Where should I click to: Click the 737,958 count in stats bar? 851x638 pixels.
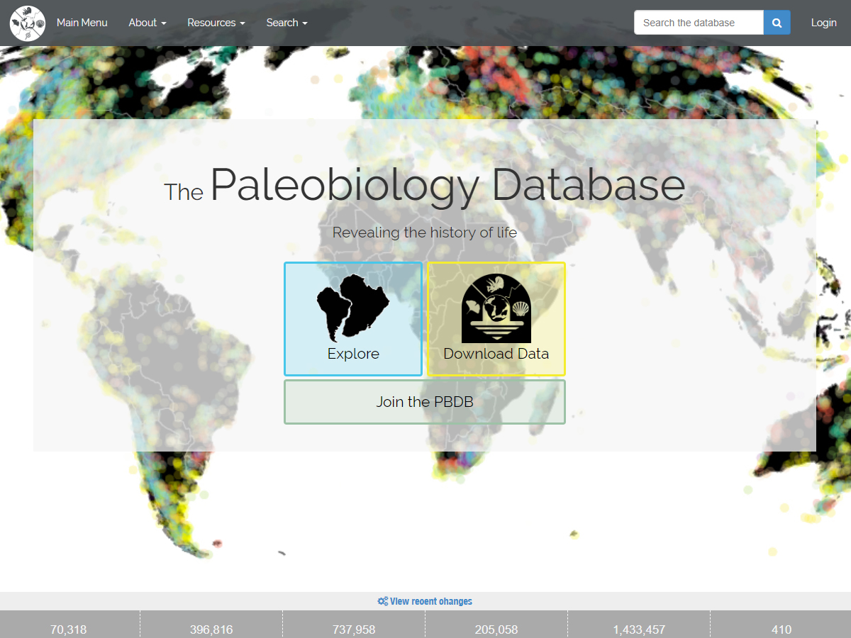coord(354,629)
